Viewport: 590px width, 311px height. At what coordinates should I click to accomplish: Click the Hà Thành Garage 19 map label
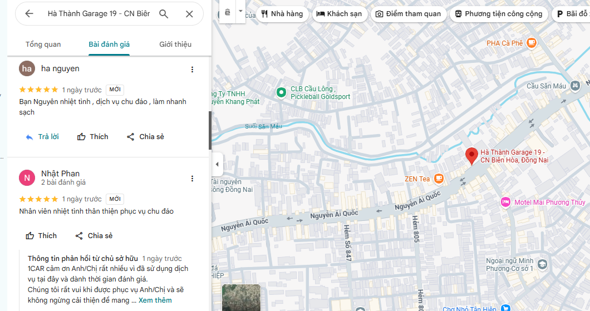click(514, 156)
